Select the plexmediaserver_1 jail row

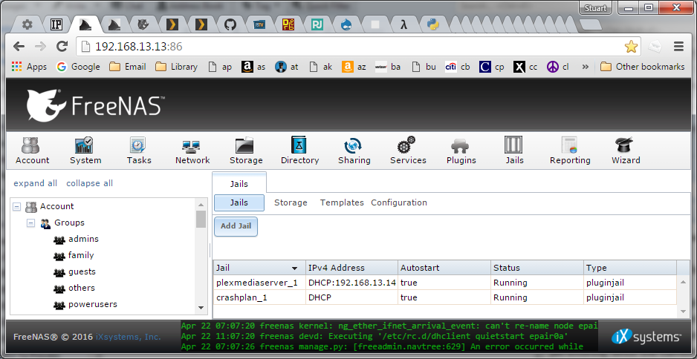(x=445, y=283)
